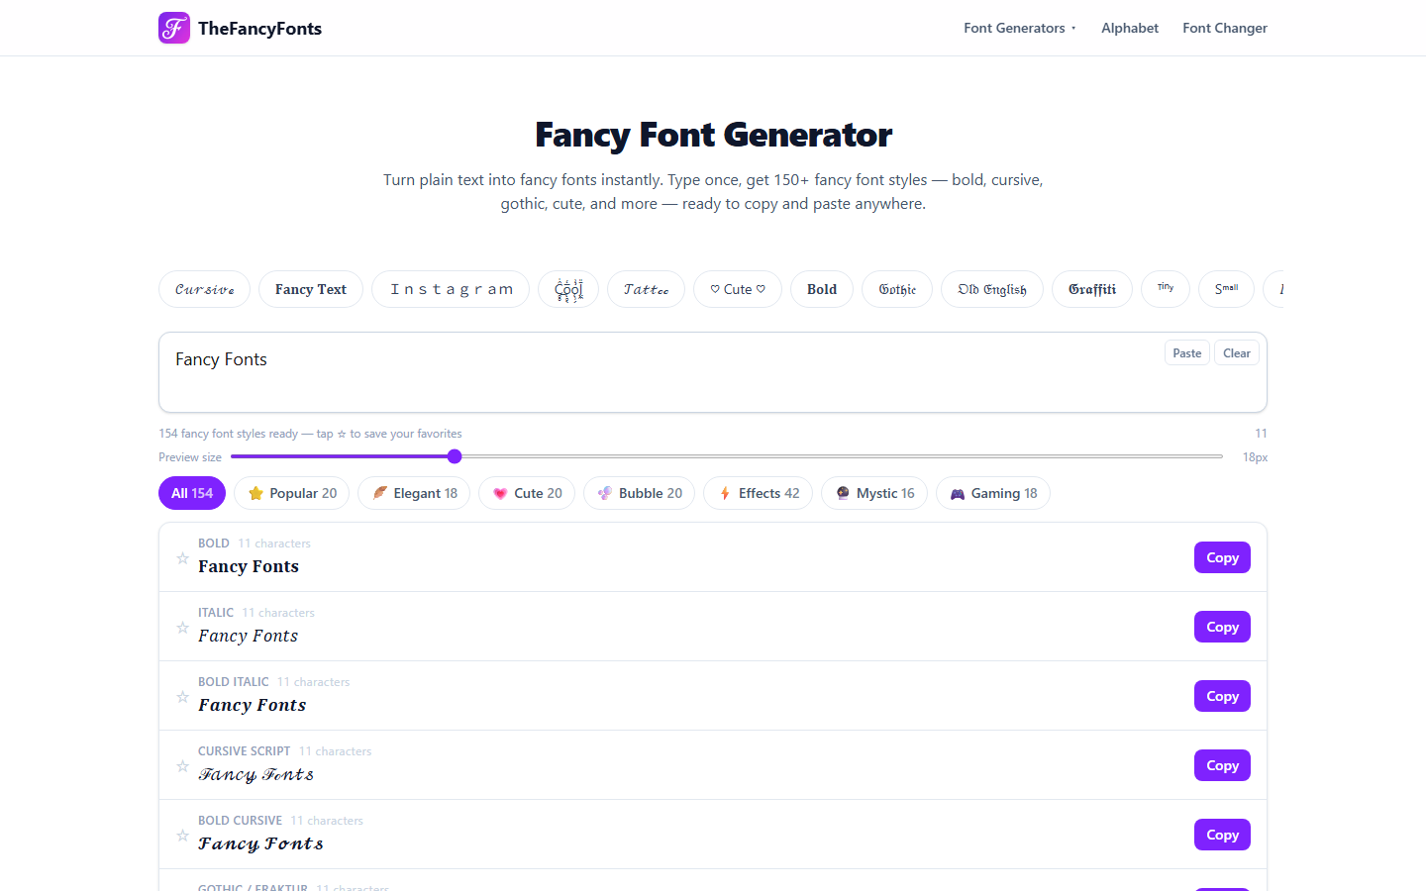The image size is (1426, 891).
Task: Choose the Graffiti font chip
Action: coord(1092,289)
